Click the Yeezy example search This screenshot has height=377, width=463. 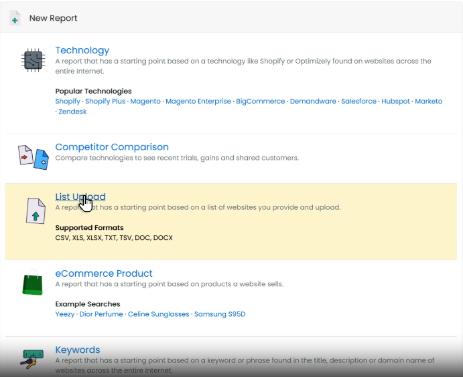(65, 314)
